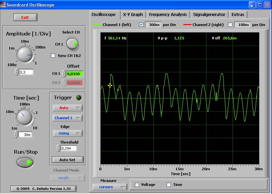Image resolution: width=272 pixels, height=194 pixels.
Task: Click the amplitude value field showing 0,3
Action: pos(26,72)
